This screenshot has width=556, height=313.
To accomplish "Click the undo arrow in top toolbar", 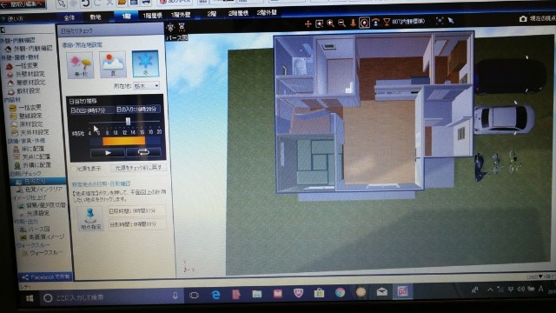I will coord(85,3).
